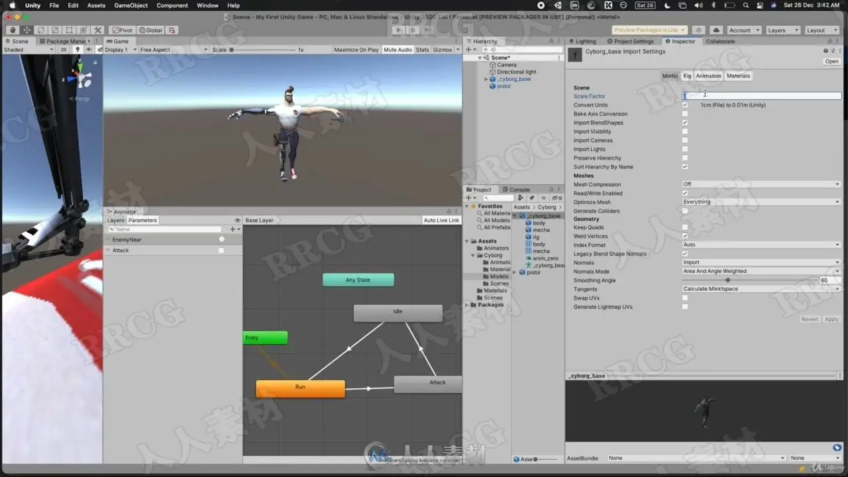848x477 pixels.
Task: Switch to the Animation tab in Import Settings
Action: tap(708, 76)
